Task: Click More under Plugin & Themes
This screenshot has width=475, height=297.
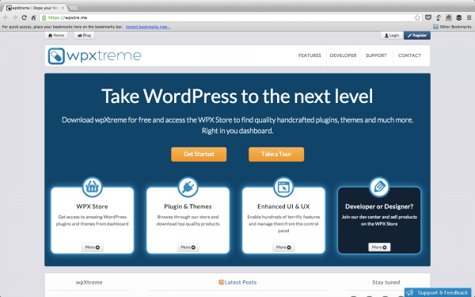Action: 188,247
